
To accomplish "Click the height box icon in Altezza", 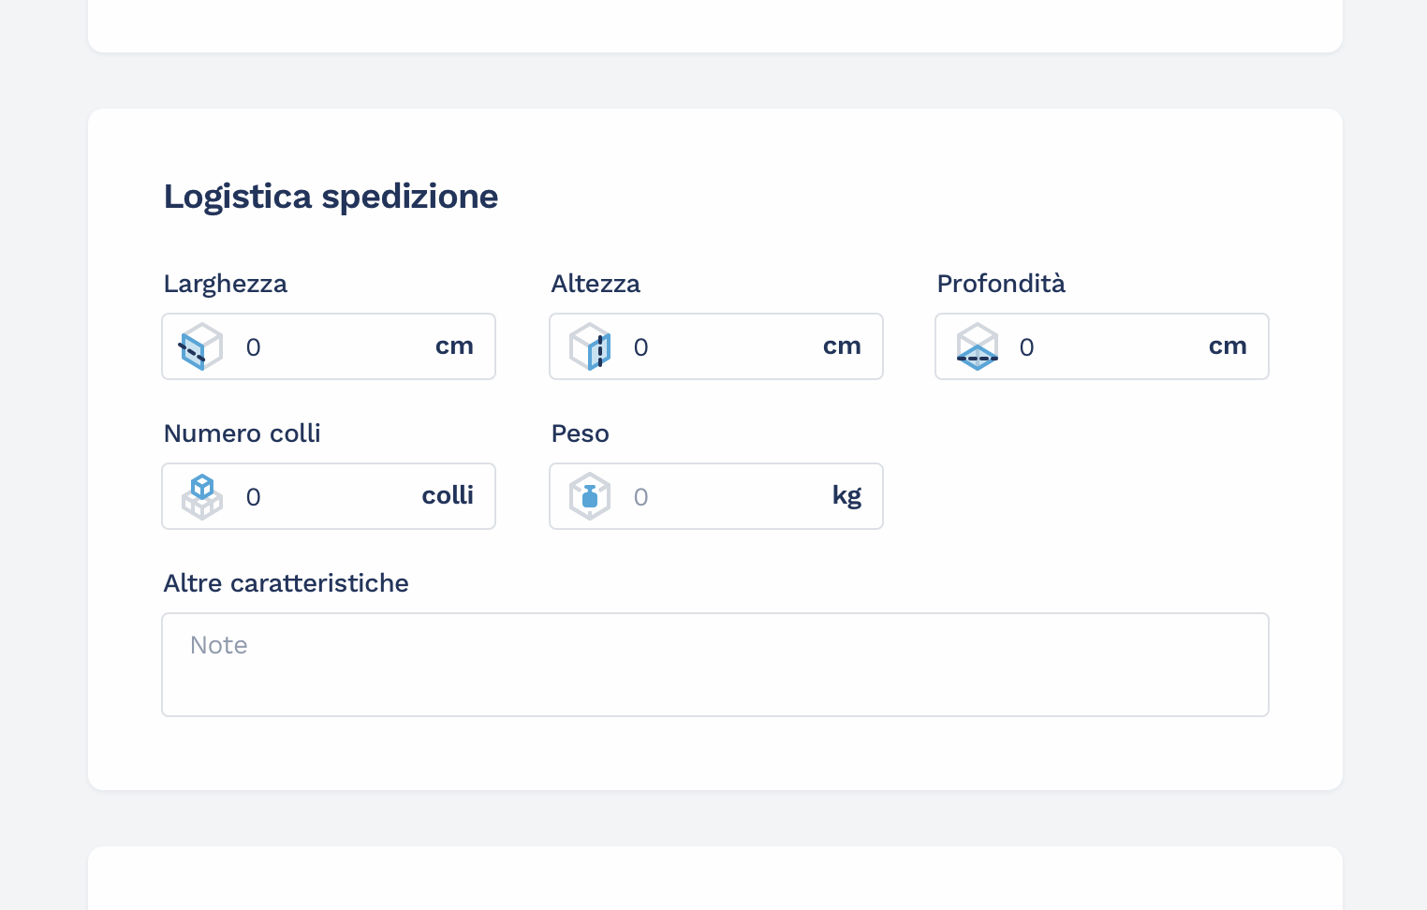I will coord(590,346).
